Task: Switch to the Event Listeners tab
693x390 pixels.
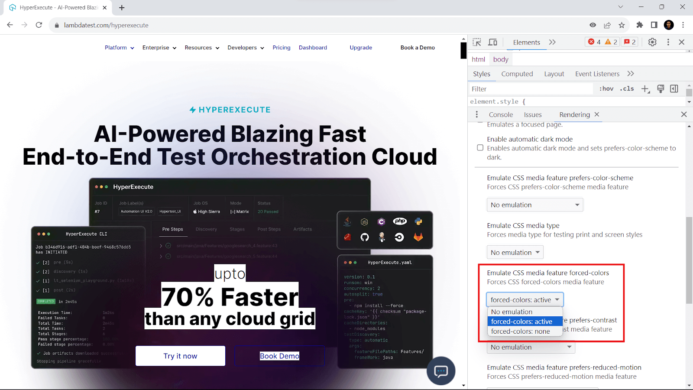Action: [x=597, y=74]
